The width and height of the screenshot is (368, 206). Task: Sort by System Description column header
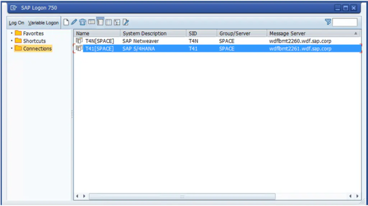coord(153,33)
